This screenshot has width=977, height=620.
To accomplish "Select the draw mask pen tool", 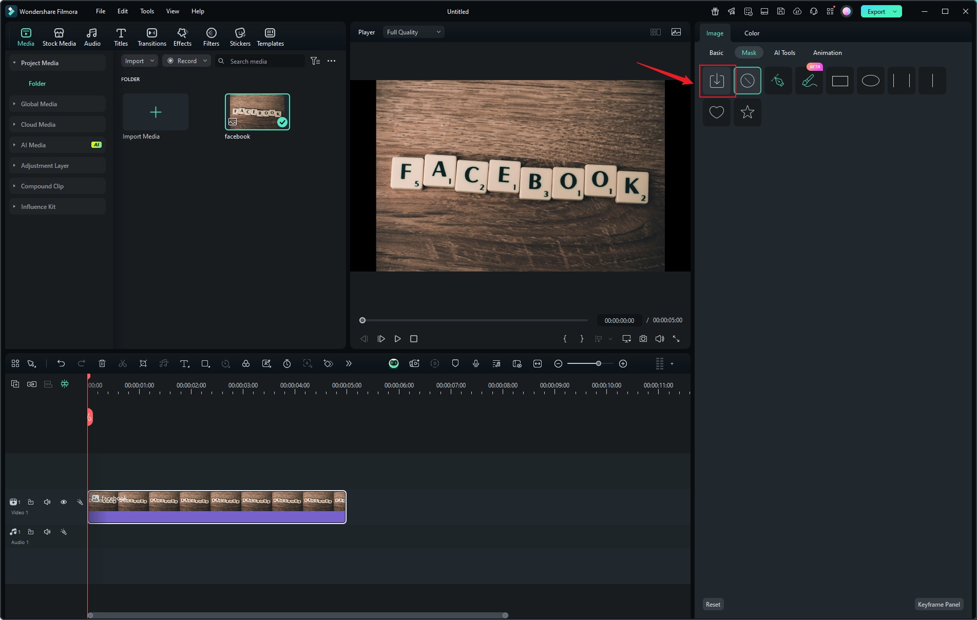I will click(778, 81).
